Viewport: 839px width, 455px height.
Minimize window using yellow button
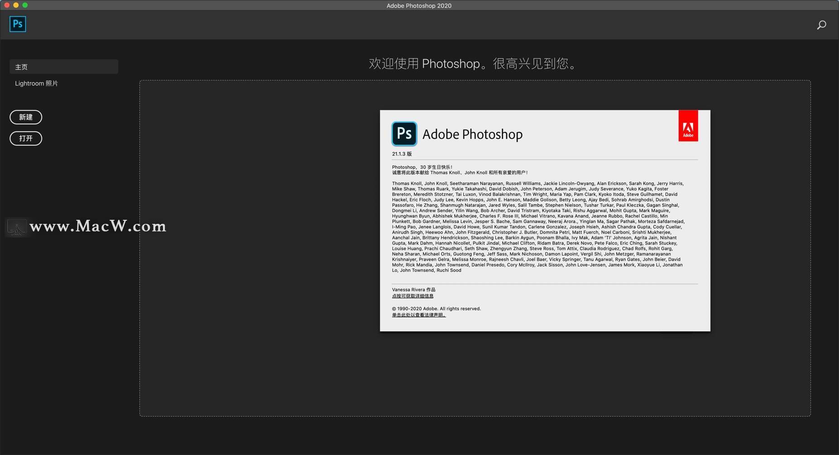click(16, 5)
